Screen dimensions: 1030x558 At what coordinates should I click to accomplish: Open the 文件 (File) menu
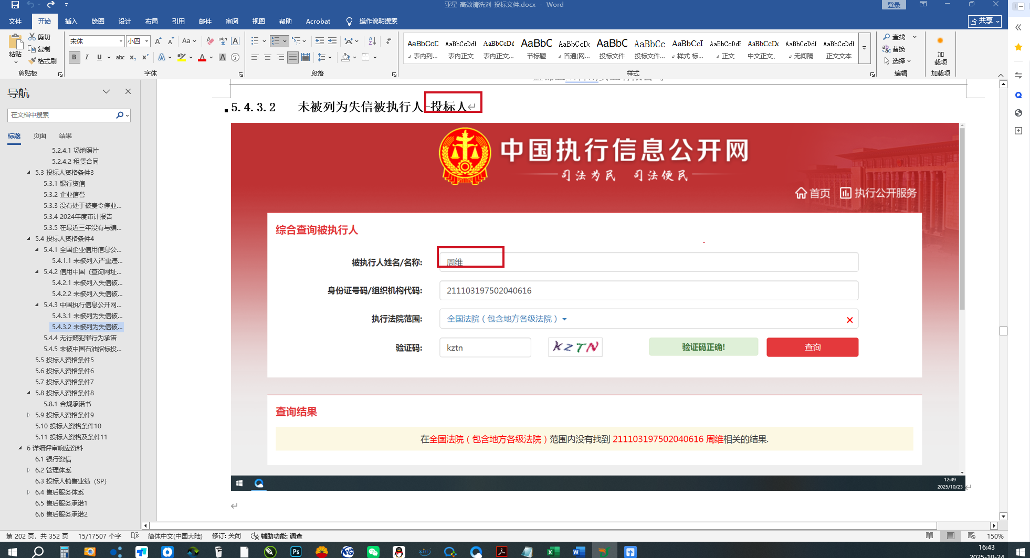coord(15,21)
